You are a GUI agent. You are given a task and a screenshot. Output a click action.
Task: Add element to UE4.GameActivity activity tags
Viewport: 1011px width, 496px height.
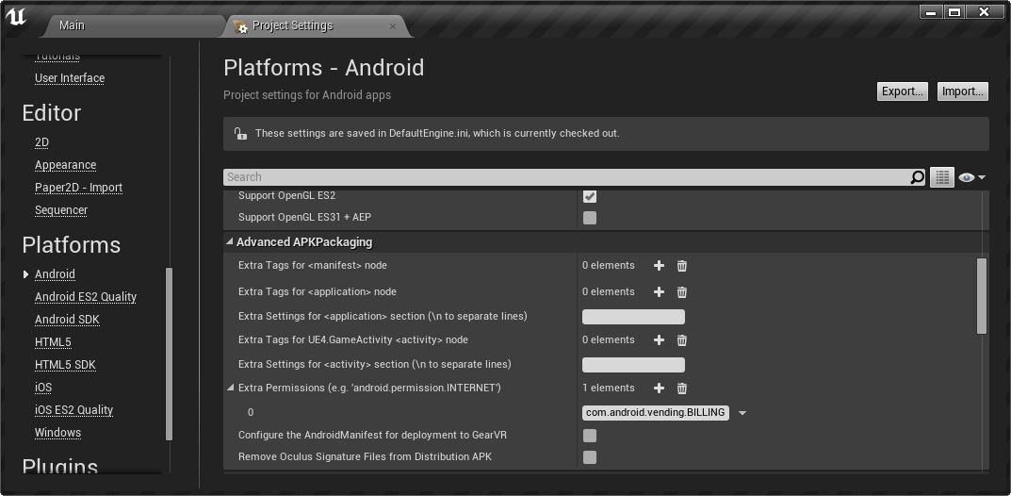tap(659, 339)
